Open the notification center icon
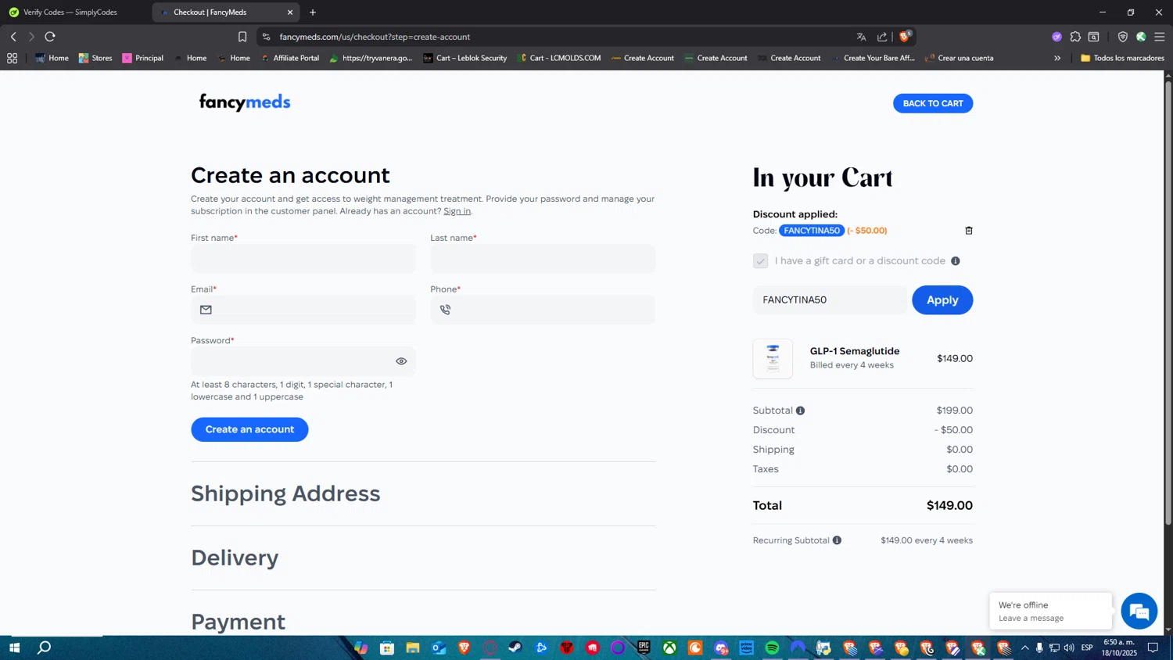This screenshot has height=660, width=1173. tap(1153, 647)
